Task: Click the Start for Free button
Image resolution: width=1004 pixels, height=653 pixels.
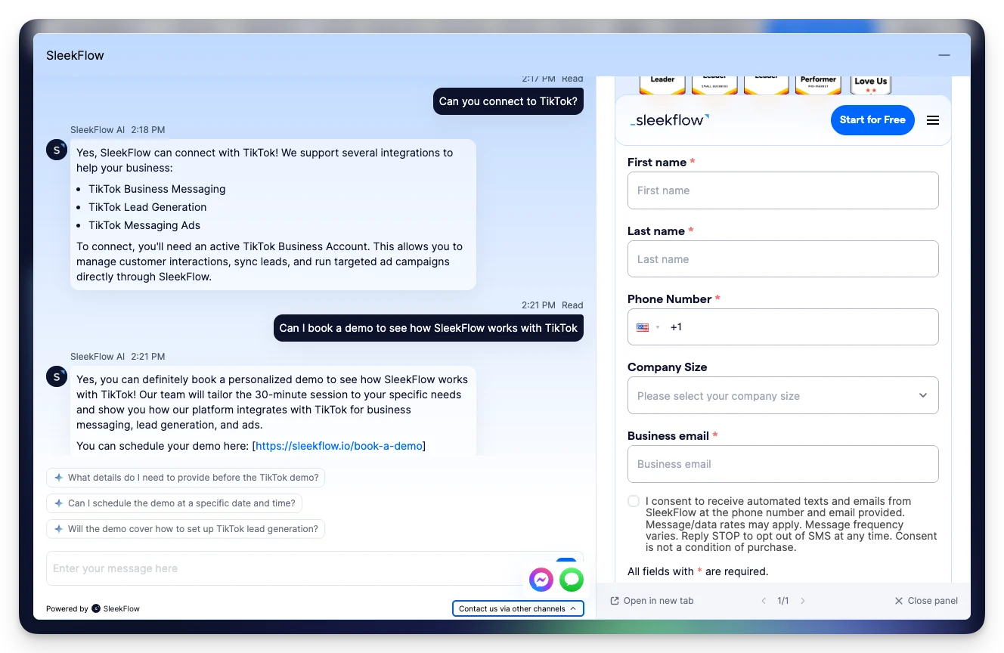Action: [872, 120]
